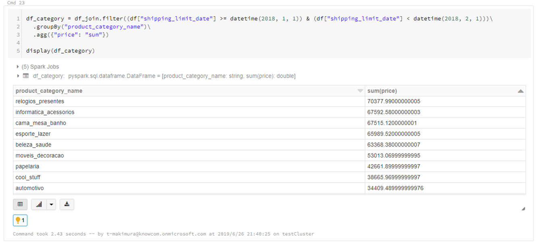Open the lightbulb code suggestion
The width and height of the screenshot is (536, 243).
point(20,220)
